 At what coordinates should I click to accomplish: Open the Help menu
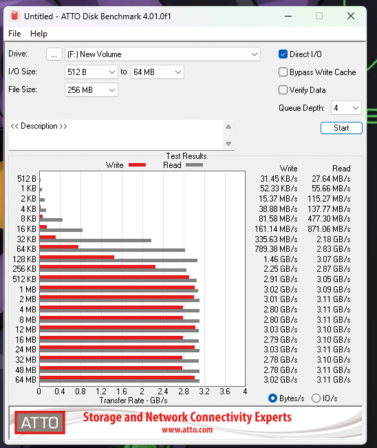[x=39, y=34]
